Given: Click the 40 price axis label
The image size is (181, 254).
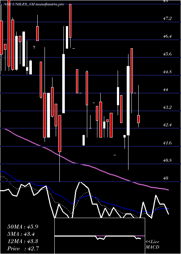Looking at the screenshot, I should [166, 178].
